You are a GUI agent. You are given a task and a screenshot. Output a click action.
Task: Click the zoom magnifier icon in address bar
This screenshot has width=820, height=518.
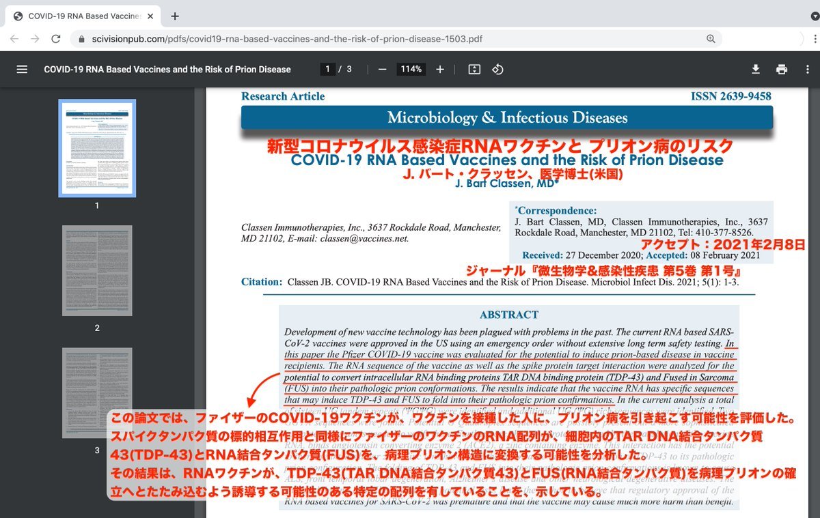tap(711, 39)
